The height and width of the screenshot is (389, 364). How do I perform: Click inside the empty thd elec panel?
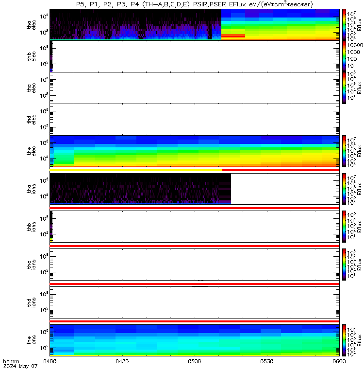195,119
